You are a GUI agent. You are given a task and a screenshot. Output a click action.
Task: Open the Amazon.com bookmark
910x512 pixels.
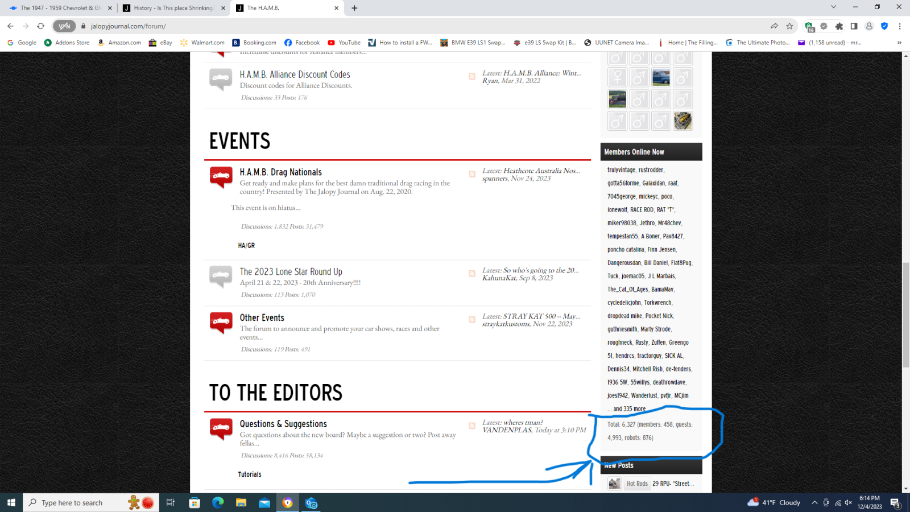click(119, 43)
